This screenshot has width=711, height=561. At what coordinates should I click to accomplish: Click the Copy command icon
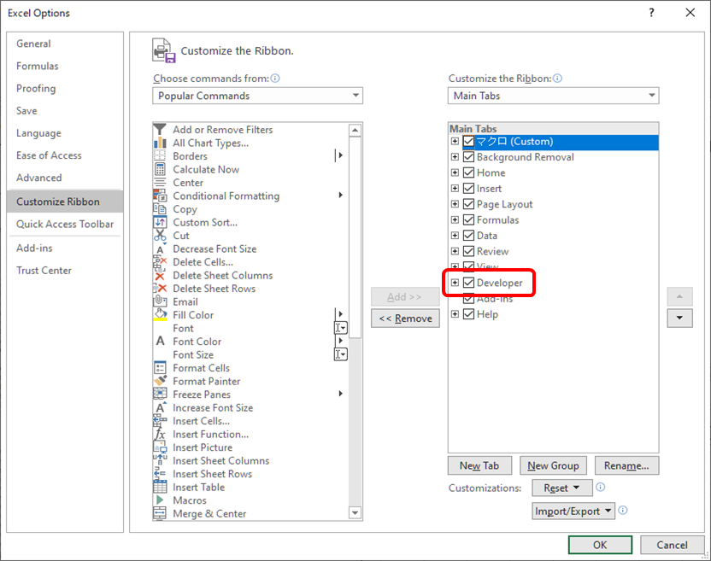pyautogui.click(x=160, y=209)
